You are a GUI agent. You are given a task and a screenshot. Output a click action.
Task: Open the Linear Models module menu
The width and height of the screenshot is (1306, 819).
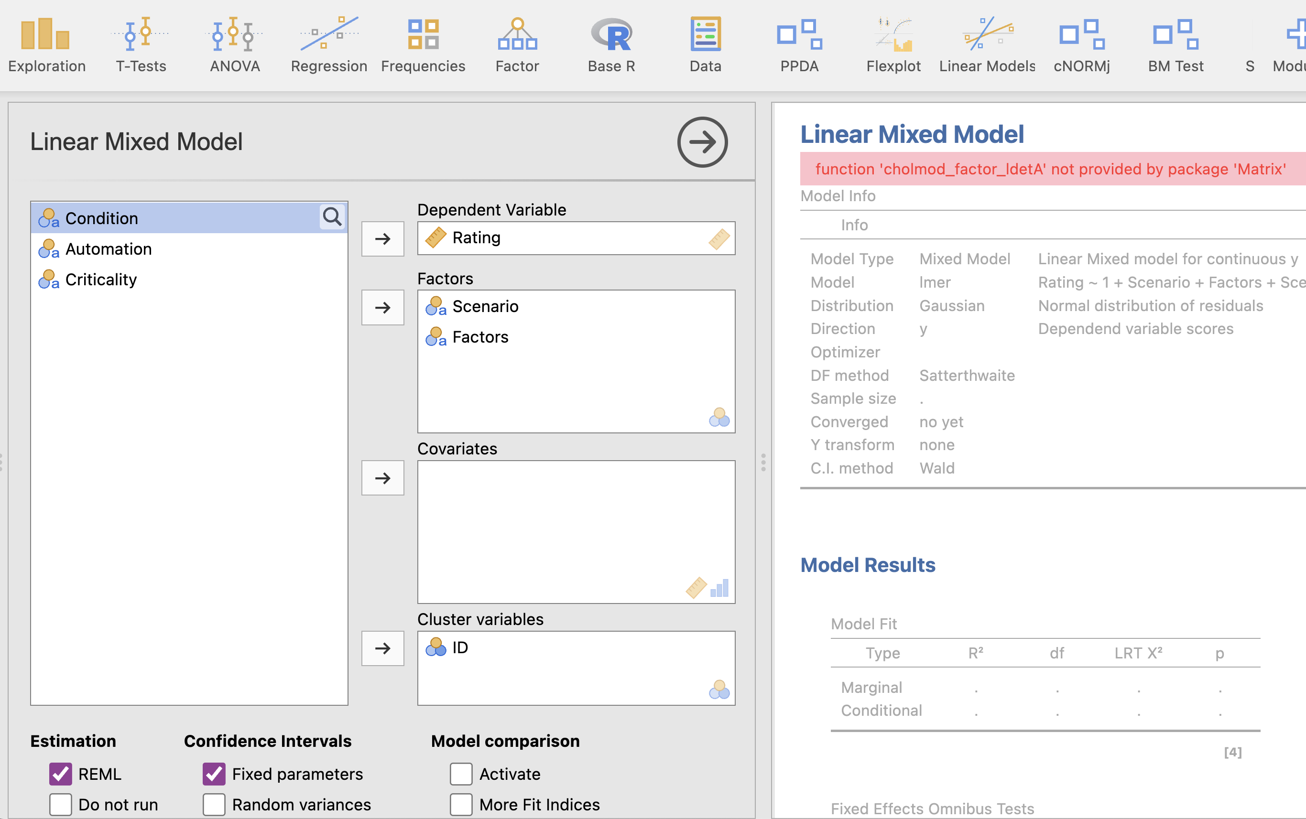987,45
